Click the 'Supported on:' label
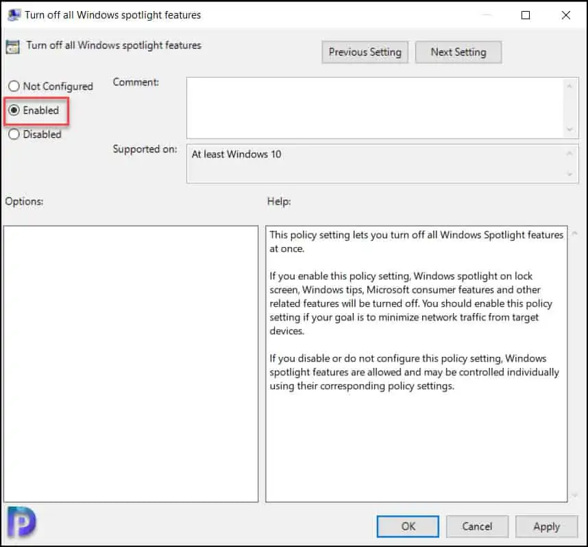This screenshot has height=547, width=588. [x=145, y=149]
